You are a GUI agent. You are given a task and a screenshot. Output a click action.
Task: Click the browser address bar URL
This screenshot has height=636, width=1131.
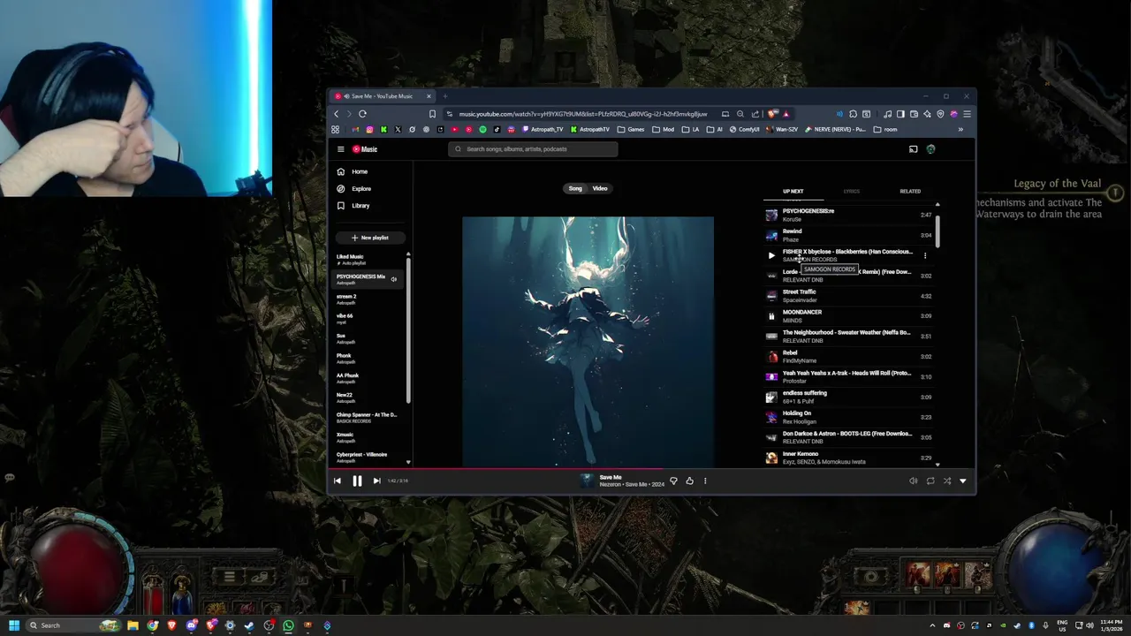582,114
